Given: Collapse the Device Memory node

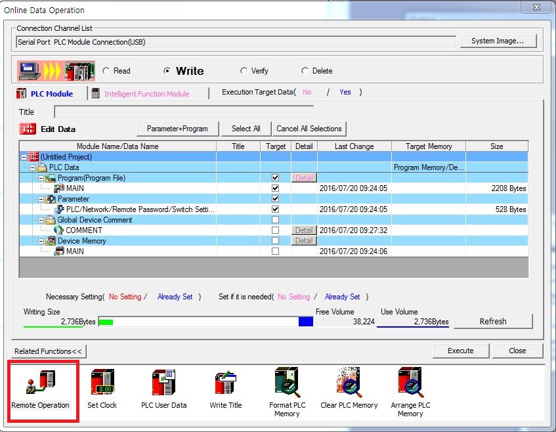Looking at the screenshot, I should [x=41, y=241].
